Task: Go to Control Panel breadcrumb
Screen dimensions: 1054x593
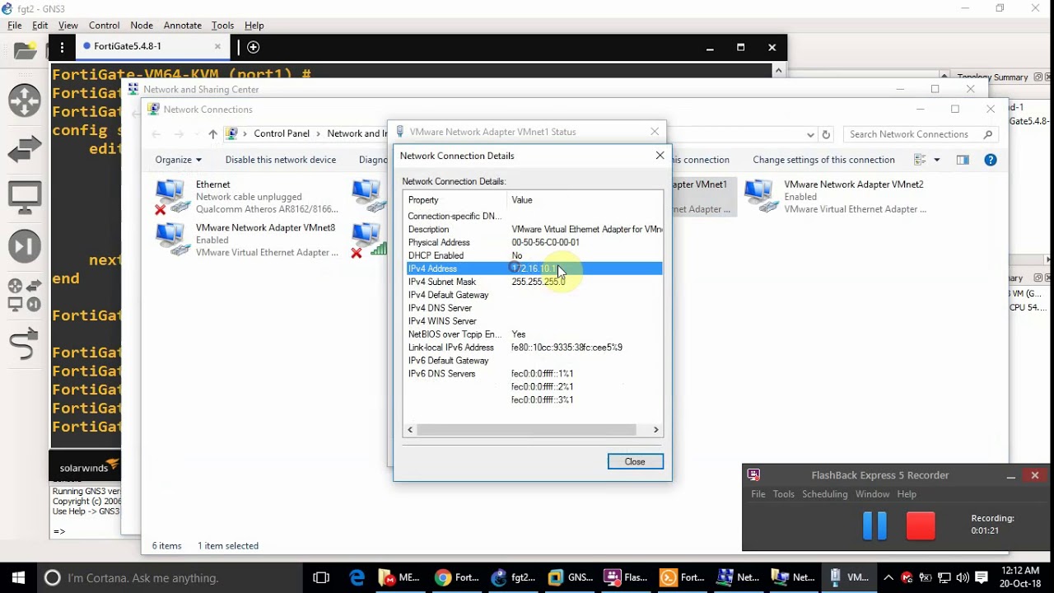Action: [282, 134]
